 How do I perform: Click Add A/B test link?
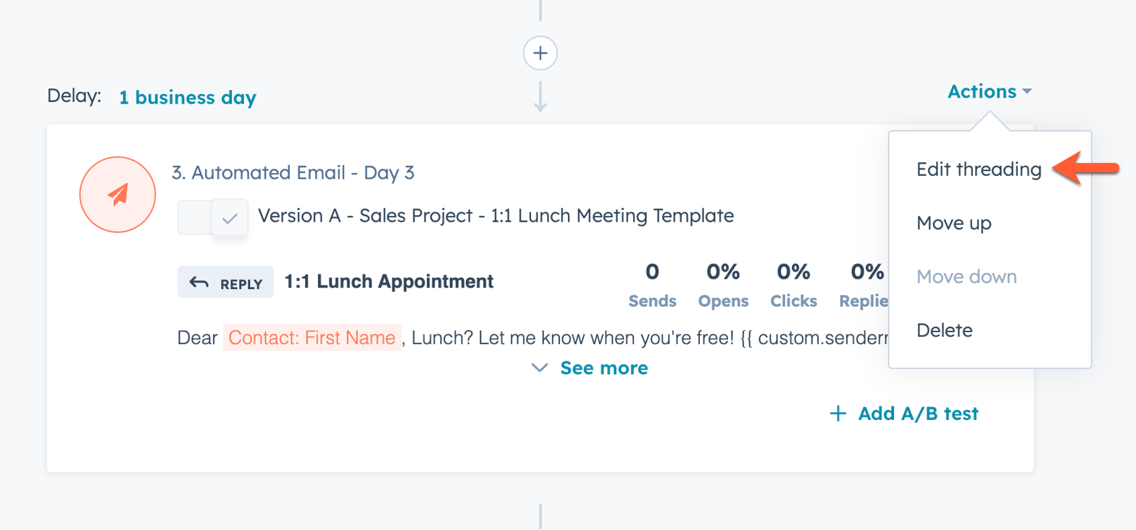918,413
